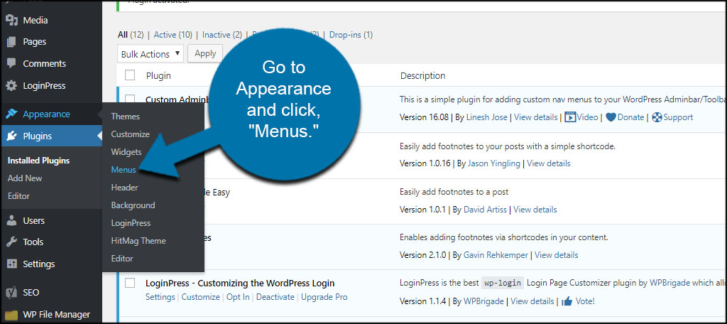Image resolution: width=727 pixels, height=324 pixels.
Task: Tick the Custom Adminbar plugin checkbox
Action: [x=131, y=99]
